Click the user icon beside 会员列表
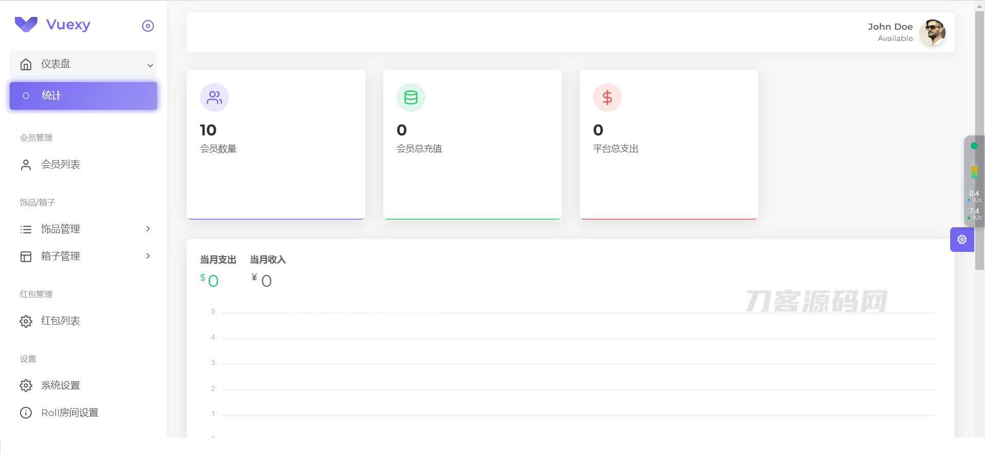 click(26, 165)
